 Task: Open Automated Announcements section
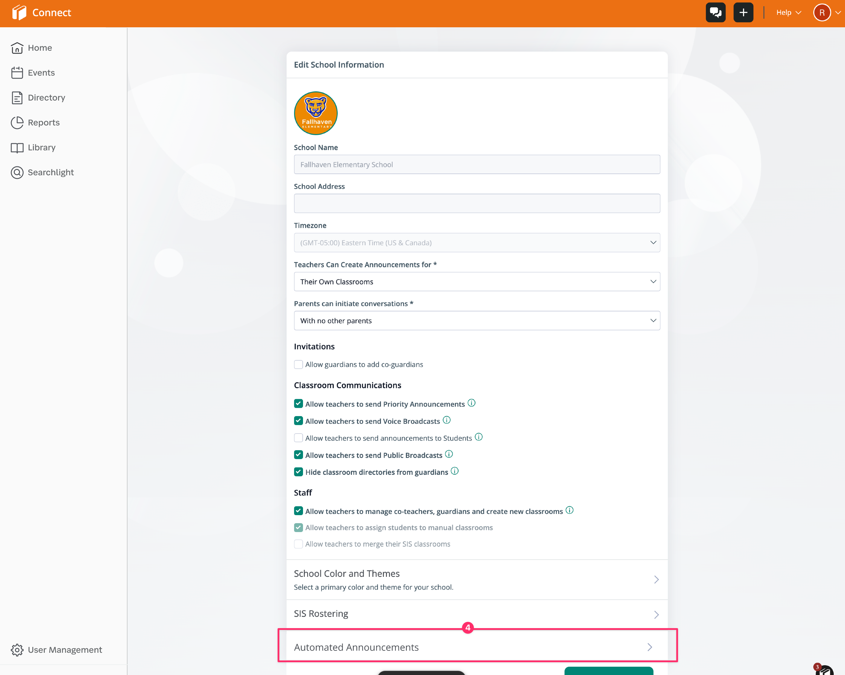[x=476, y=647]
